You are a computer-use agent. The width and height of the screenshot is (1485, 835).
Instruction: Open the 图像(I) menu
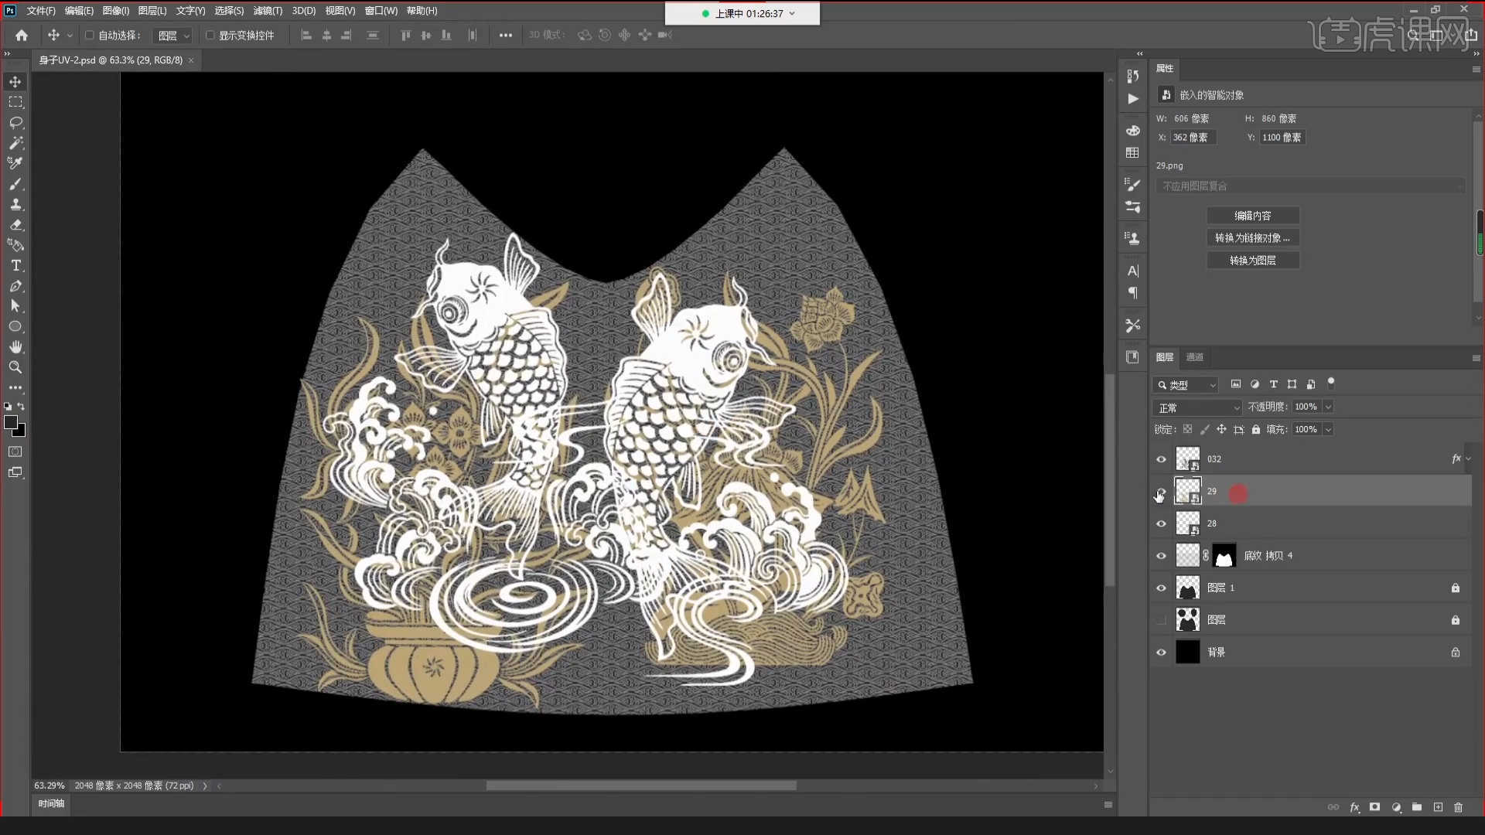pos(116,11)
